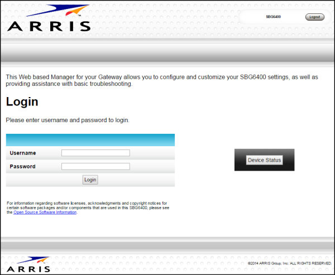This screenshot has width=335, height=275.
Task: Focus the Password input field
Action: tap(95, 166)
